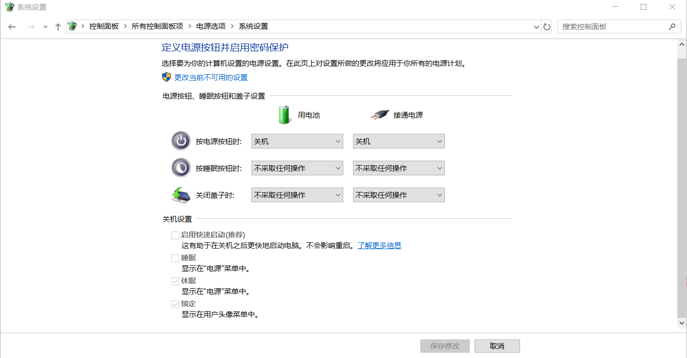This screenshot has height=358, width=687.
Task: Click the 按睡眠按钮时 label
Action: click(x=219, y=168)
